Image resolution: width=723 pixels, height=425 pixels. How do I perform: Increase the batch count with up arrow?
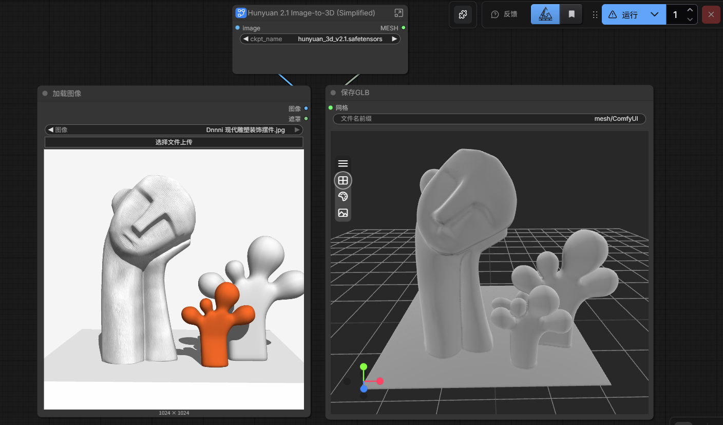[690, 10]
